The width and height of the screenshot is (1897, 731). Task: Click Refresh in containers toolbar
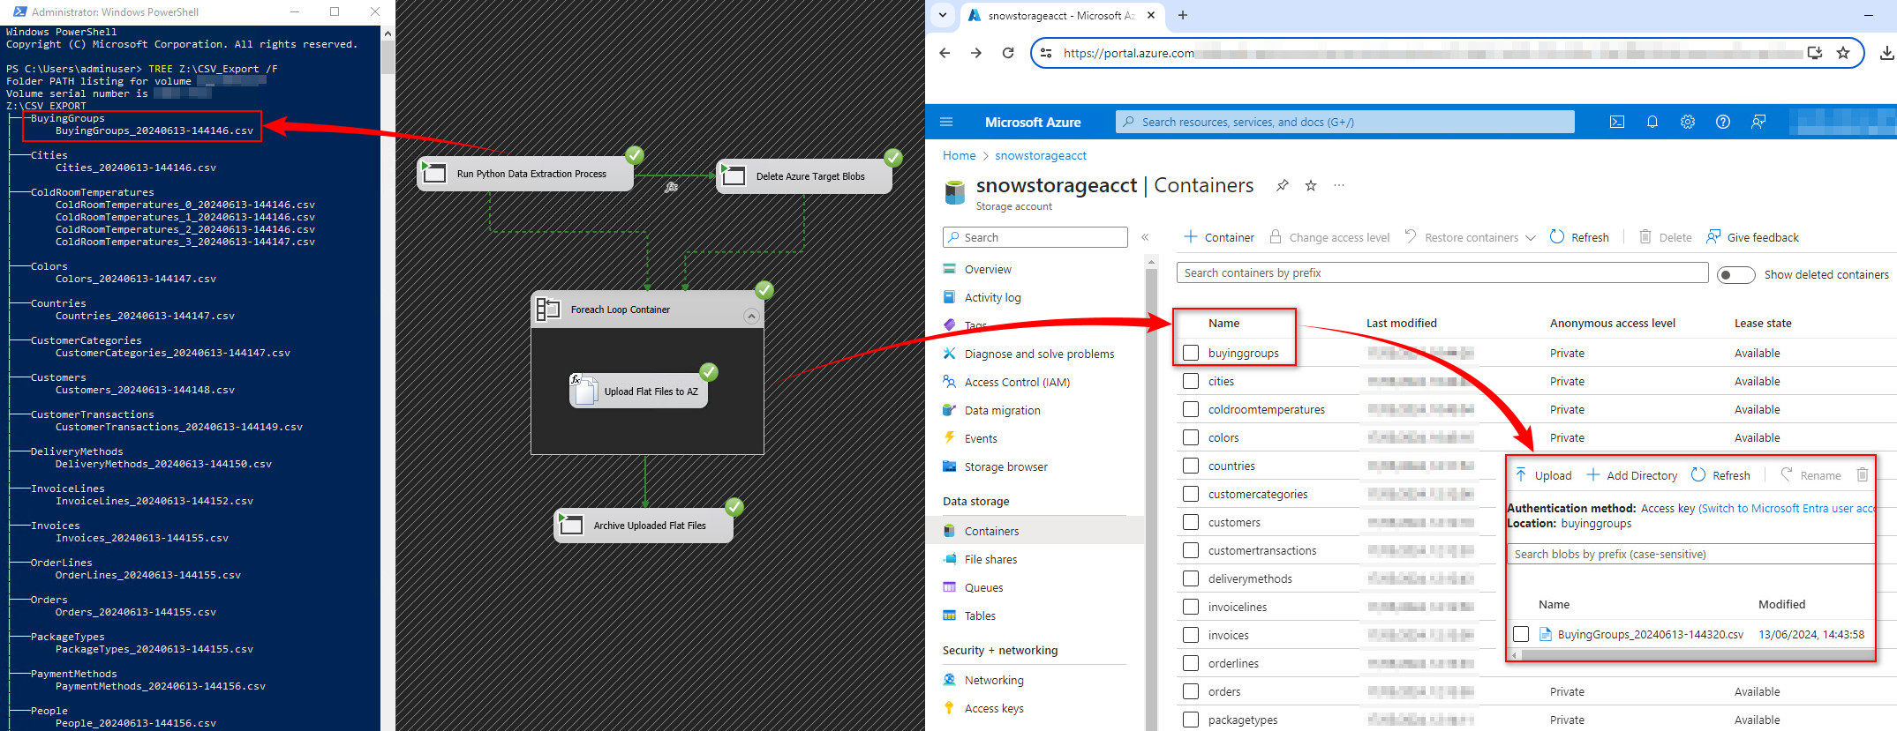click(x=1579, y=237)
